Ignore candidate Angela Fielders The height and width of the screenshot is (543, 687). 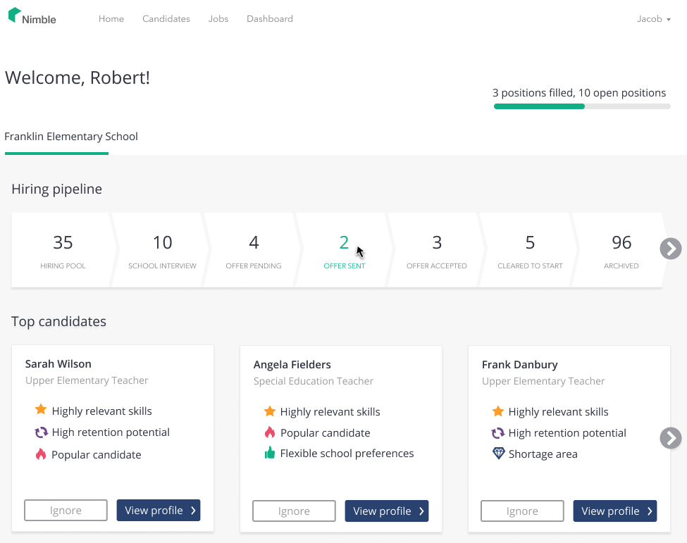[x=294, y=511]
